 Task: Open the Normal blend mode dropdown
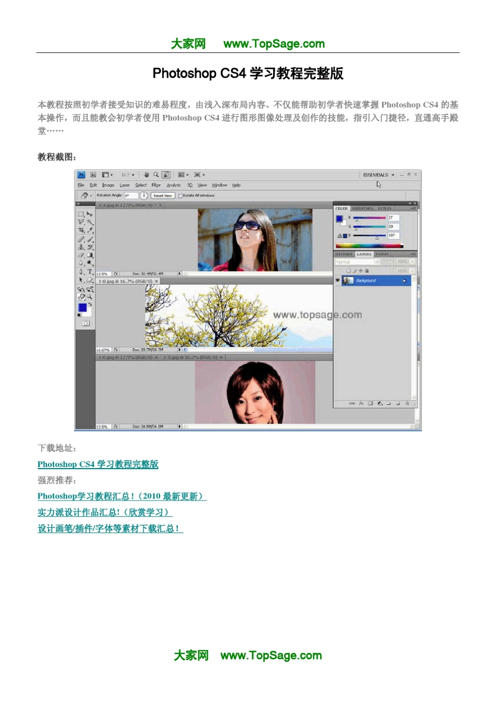click(358, 262)
